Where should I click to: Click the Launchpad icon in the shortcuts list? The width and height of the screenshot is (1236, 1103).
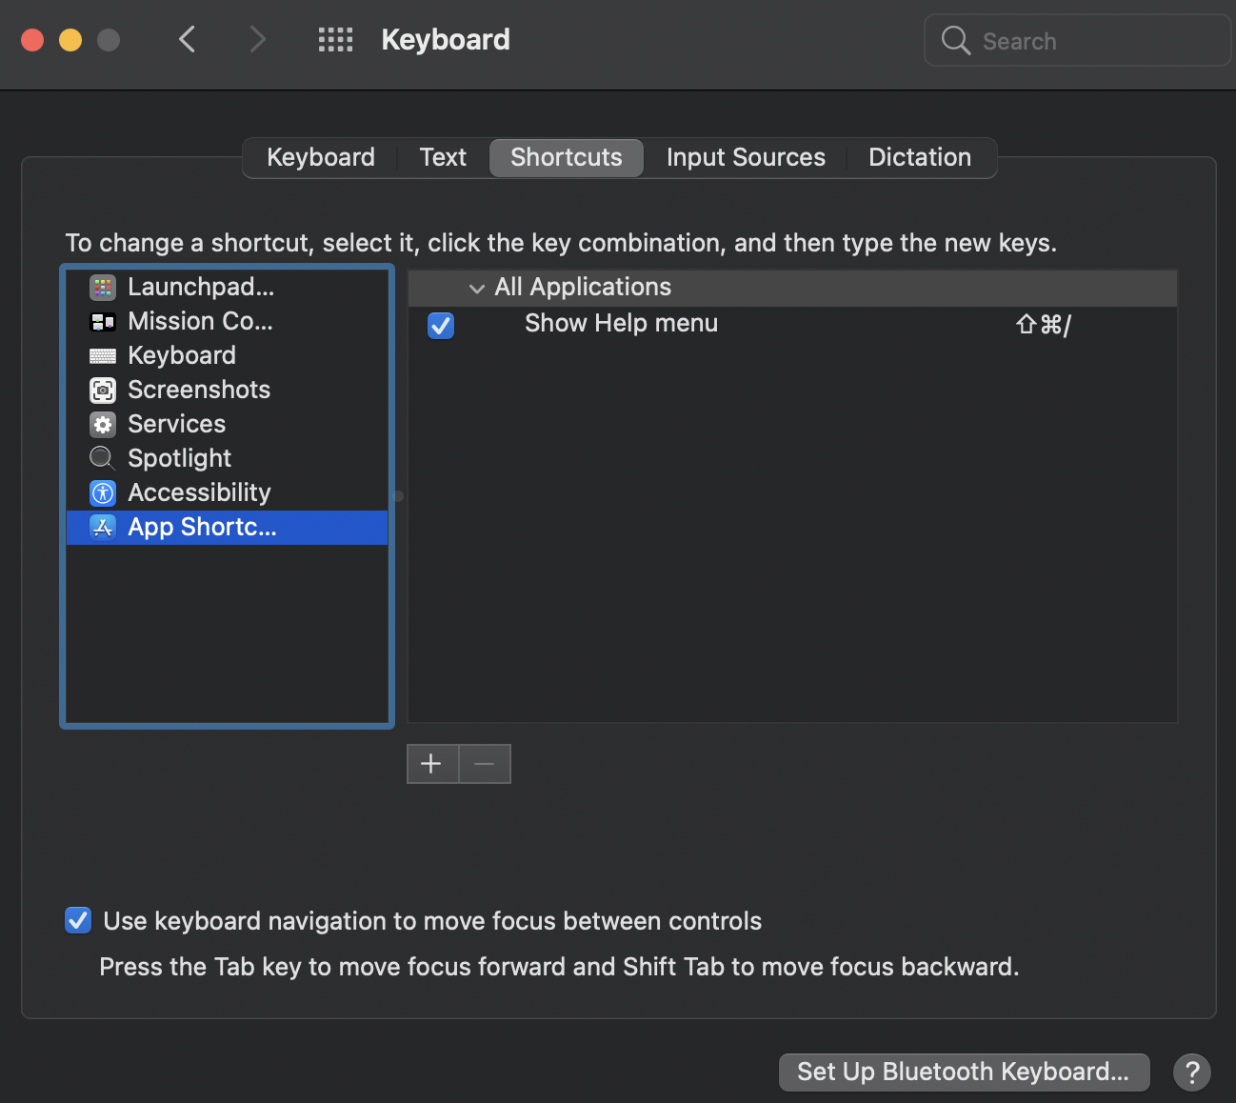[103, 287]
